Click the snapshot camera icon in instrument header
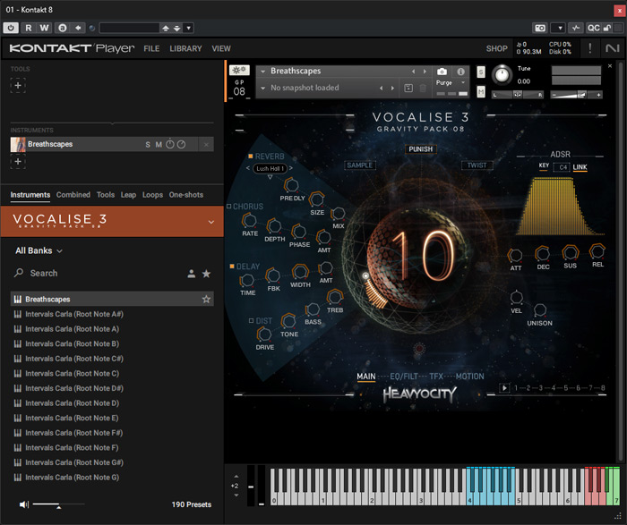This screenshot has width=627, height=525. 442,72
